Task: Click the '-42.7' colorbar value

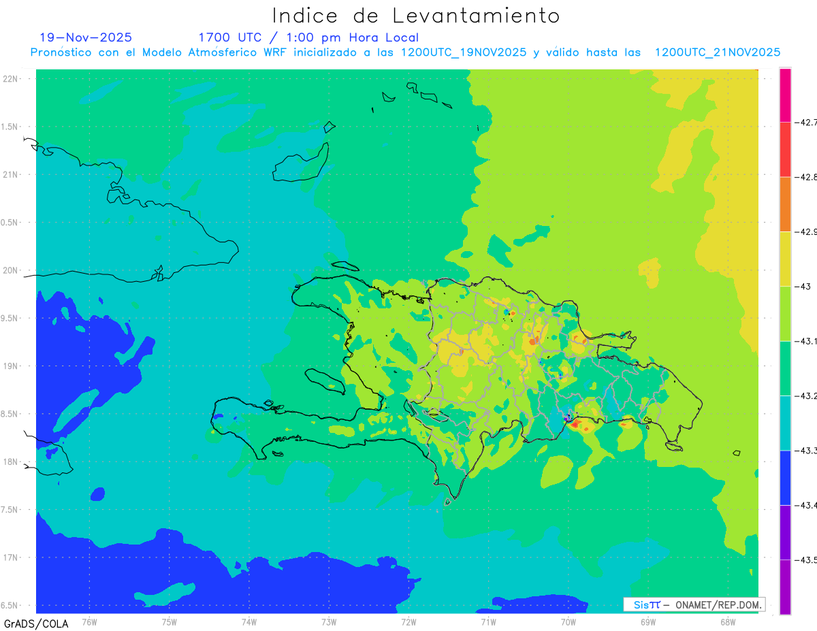Action: pos(806,123)
